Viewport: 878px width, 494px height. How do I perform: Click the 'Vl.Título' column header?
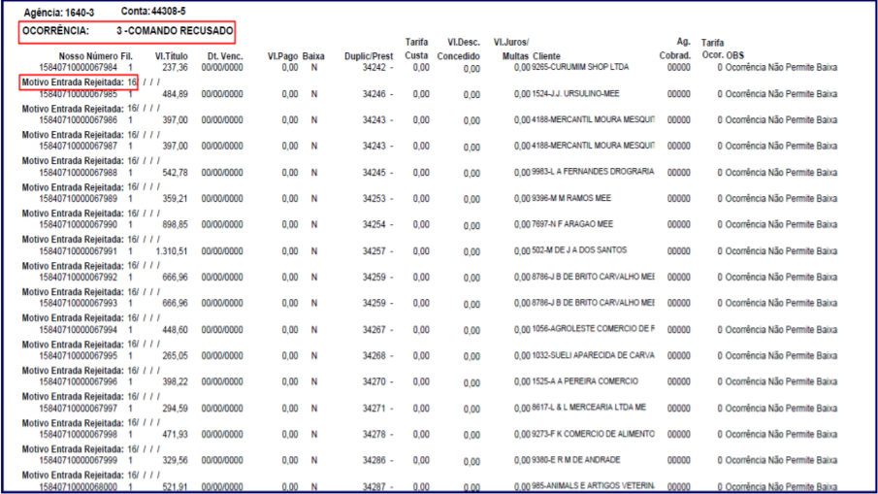click(172, 56)
